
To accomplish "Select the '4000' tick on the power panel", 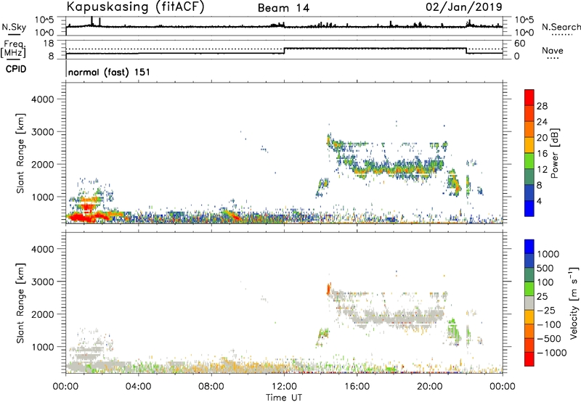I will click(x=43, y=99).
